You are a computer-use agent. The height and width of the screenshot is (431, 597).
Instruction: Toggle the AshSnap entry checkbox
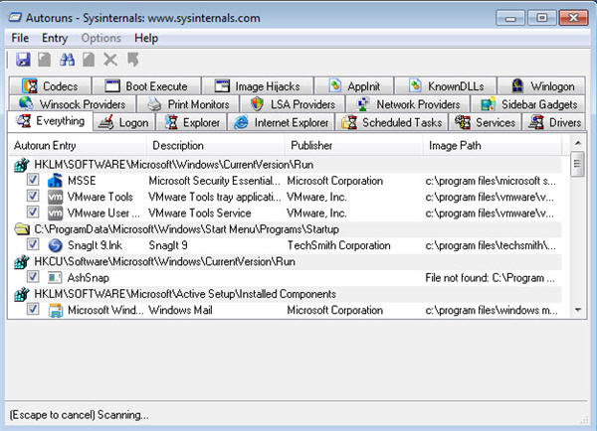[33, 278]
